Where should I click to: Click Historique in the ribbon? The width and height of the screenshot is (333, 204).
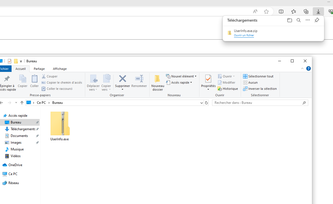(228, 89)
